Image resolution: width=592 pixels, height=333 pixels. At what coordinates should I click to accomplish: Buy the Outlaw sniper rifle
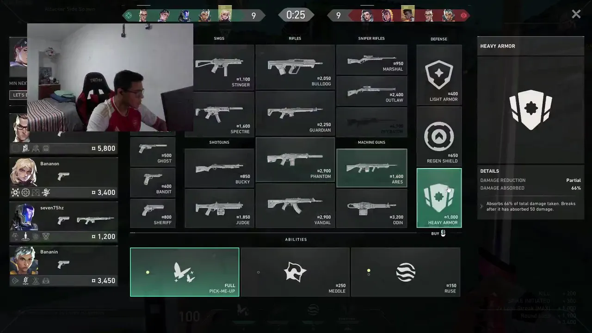(x=372, y=91)
